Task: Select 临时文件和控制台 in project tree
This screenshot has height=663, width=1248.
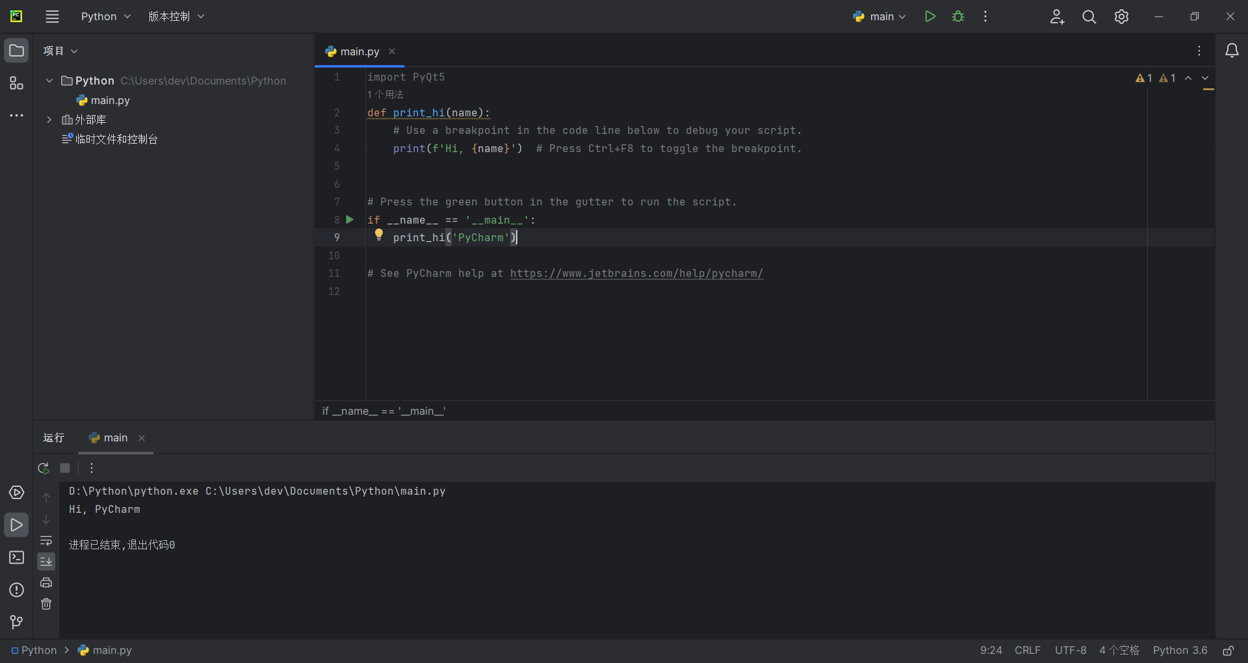Action: [x=110, y=139]
